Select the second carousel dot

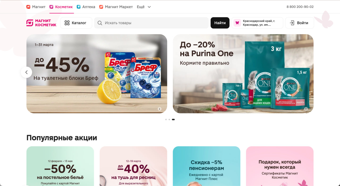coord(169,119)
